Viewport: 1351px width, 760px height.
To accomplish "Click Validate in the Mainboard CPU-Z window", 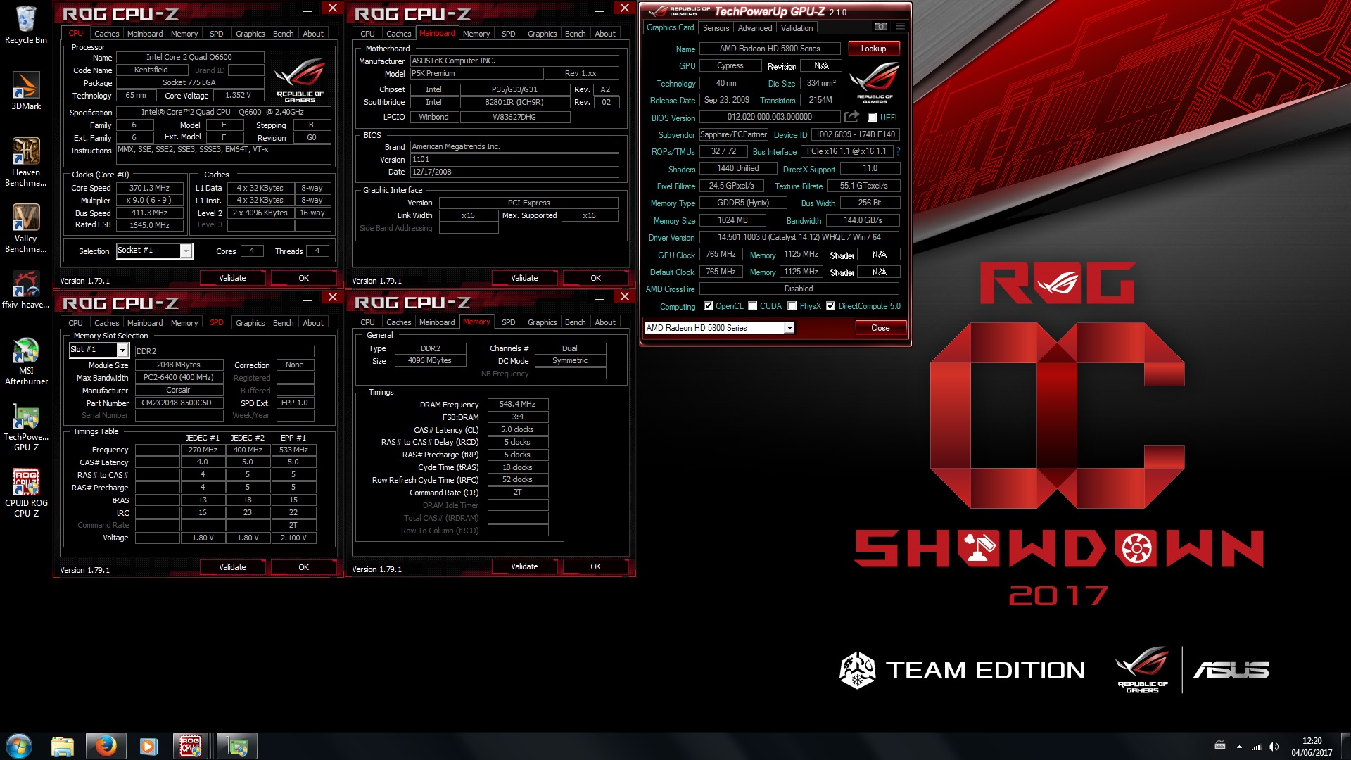I will pyautogui.click(x=524, y=278).
